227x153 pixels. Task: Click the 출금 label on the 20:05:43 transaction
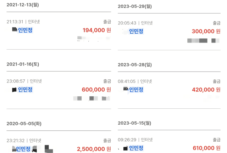click(x=216, y=23)
